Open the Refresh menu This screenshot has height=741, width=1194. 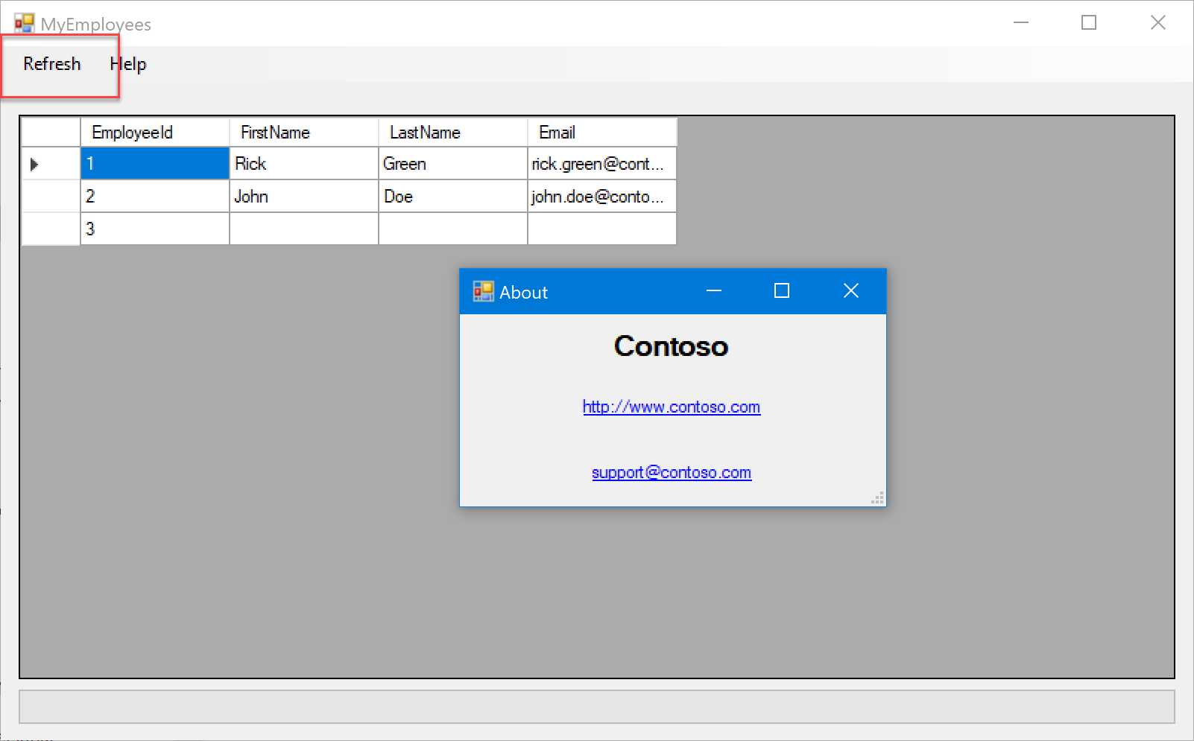(x=51, y=63)
